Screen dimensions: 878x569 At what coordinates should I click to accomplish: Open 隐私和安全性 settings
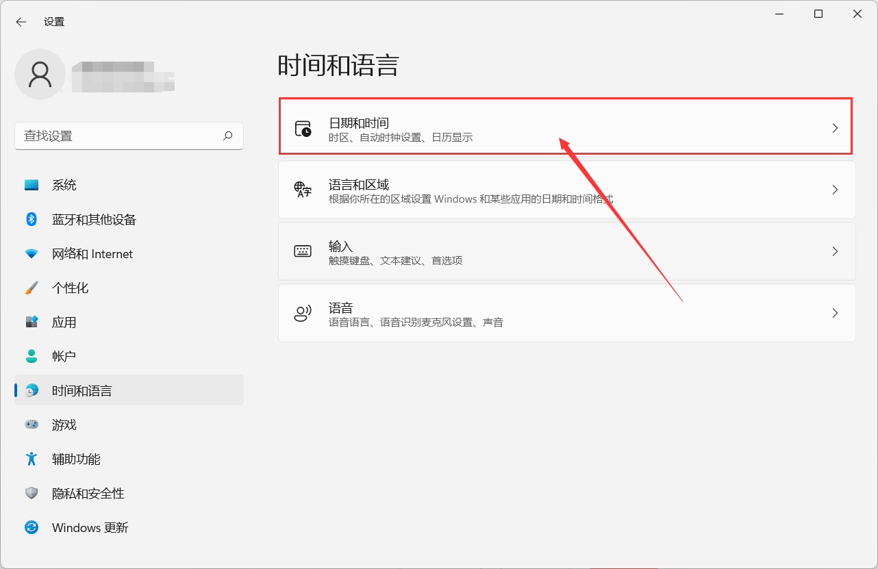(x=129, y=493)
